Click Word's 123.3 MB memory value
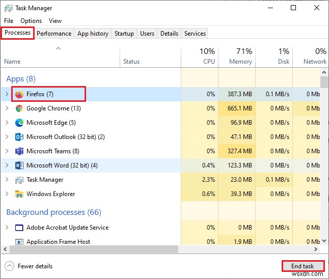This screenshot has width=329, height=279. [240, 165]
